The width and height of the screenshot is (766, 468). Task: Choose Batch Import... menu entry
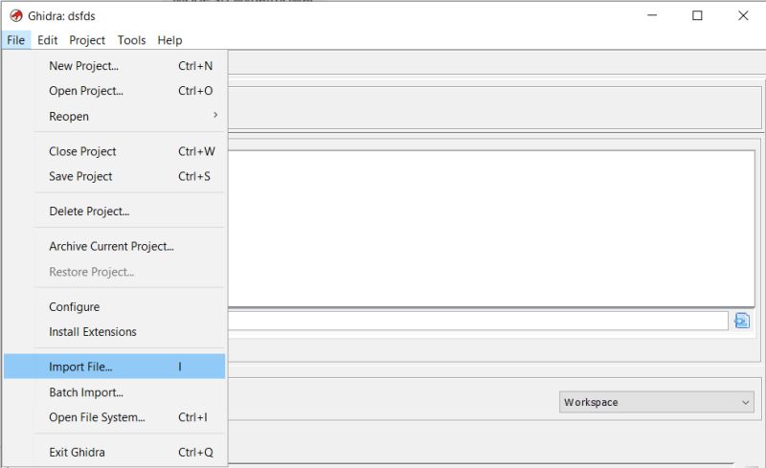[114, 392]
